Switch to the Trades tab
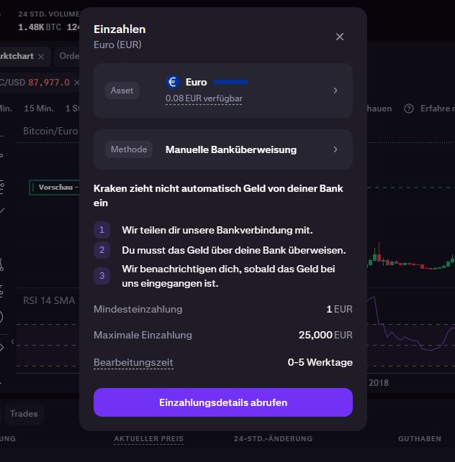The image size is (455, 462). pyautogui.click(x=24, y=414)
